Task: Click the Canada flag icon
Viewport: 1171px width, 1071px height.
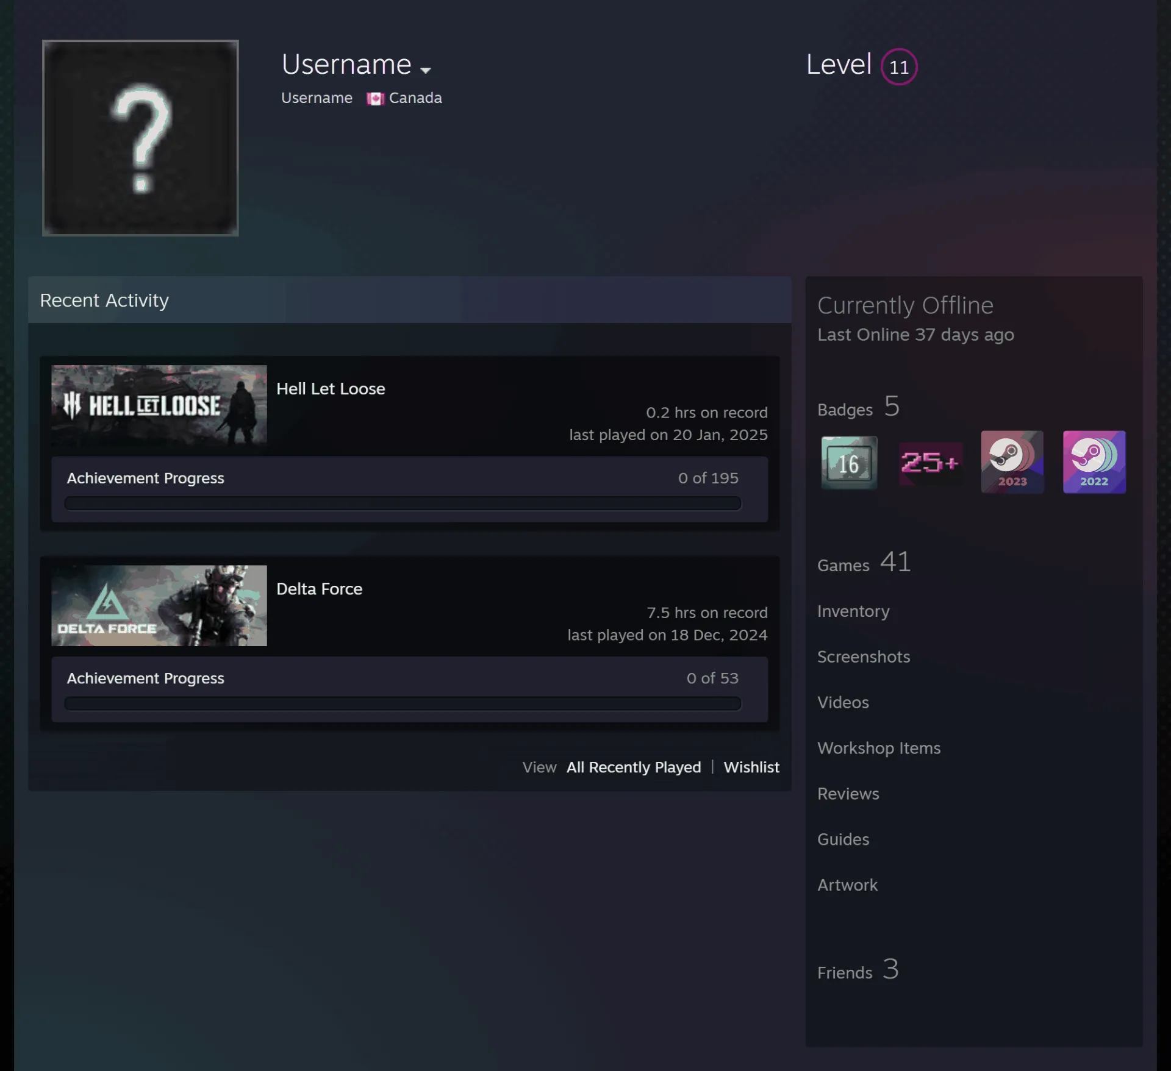Action: (375, 99)
